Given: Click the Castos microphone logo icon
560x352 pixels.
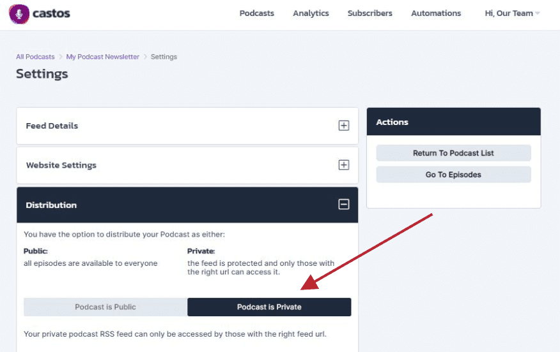Looking at the screenshot, I should pyautogui.click(x=19, y=14).
